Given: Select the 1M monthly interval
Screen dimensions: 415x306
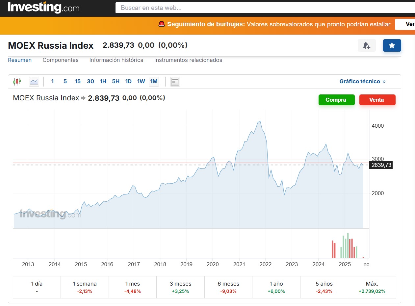Looking at the screenshot, I should click(x=154, y=81).
